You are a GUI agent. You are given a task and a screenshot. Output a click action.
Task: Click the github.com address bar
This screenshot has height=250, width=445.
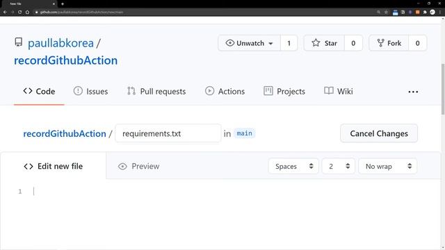click(204, 12)
